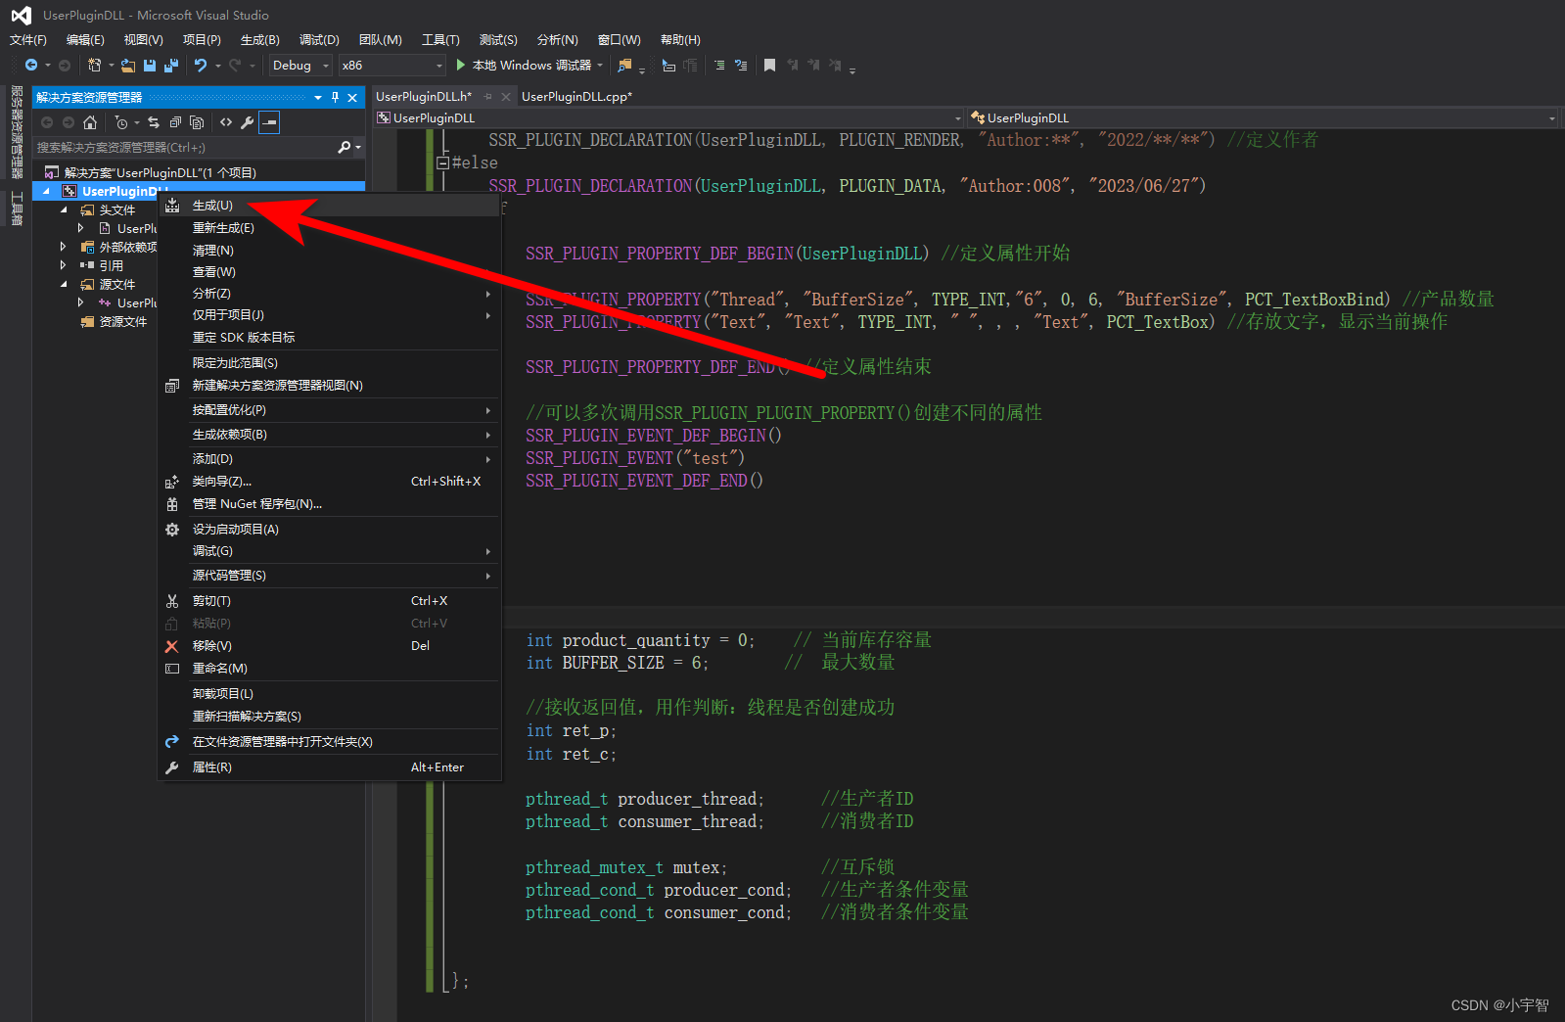Click Pending Changes Filter clock icon
1565x1022 pixels.
click(120, 122)
